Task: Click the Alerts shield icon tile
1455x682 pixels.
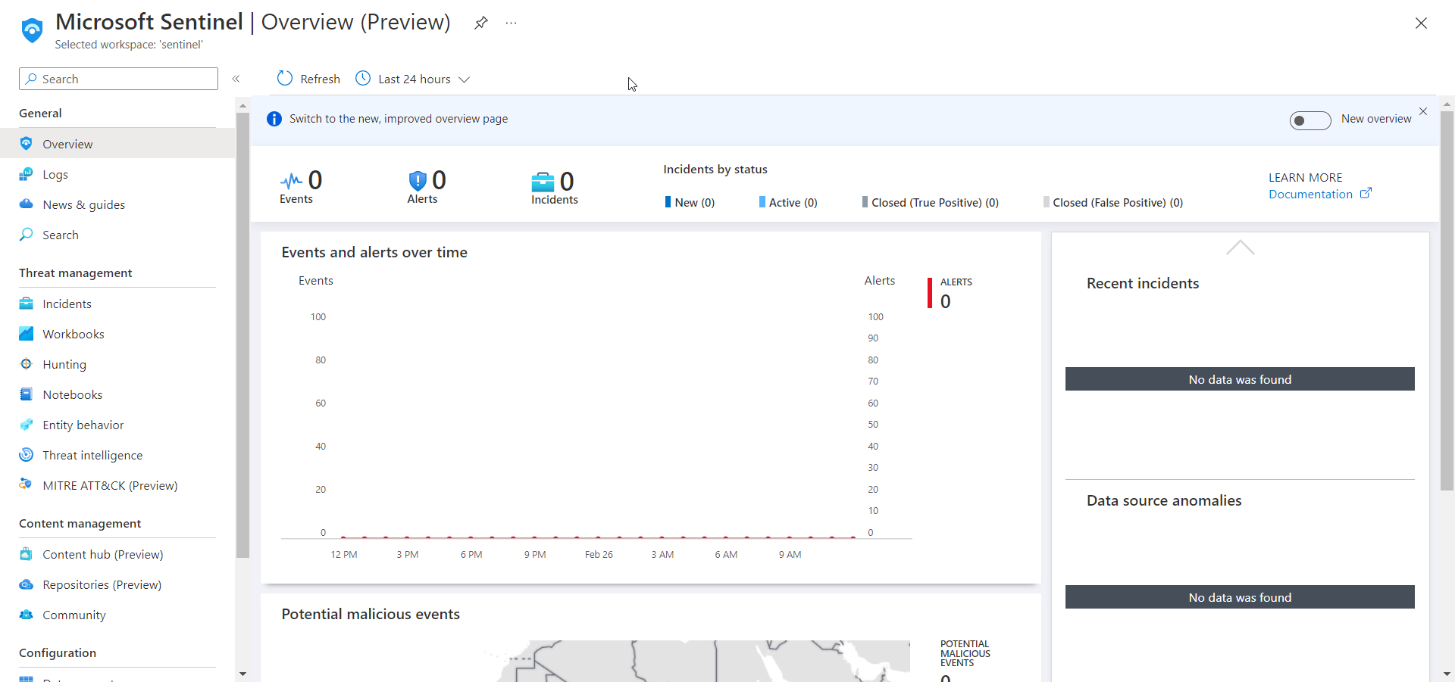Action: click(418, 180)
